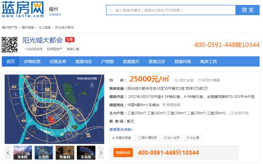Open the 三室(90m²) layout link
The image size is (263, 164).
pyautogui.click(x=216, y=113)
